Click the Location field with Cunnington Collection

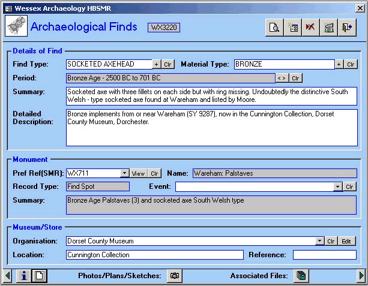154,255
